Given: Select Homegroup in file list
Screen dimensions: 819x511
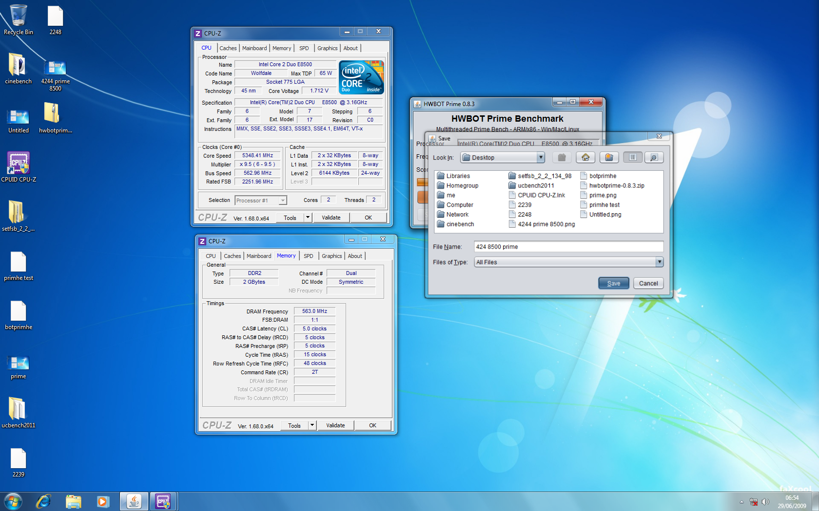Looking at the screenshot, I should pos(458,185).
